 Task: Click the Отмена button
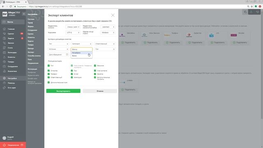pyautogui.click(x=100, y=91)
